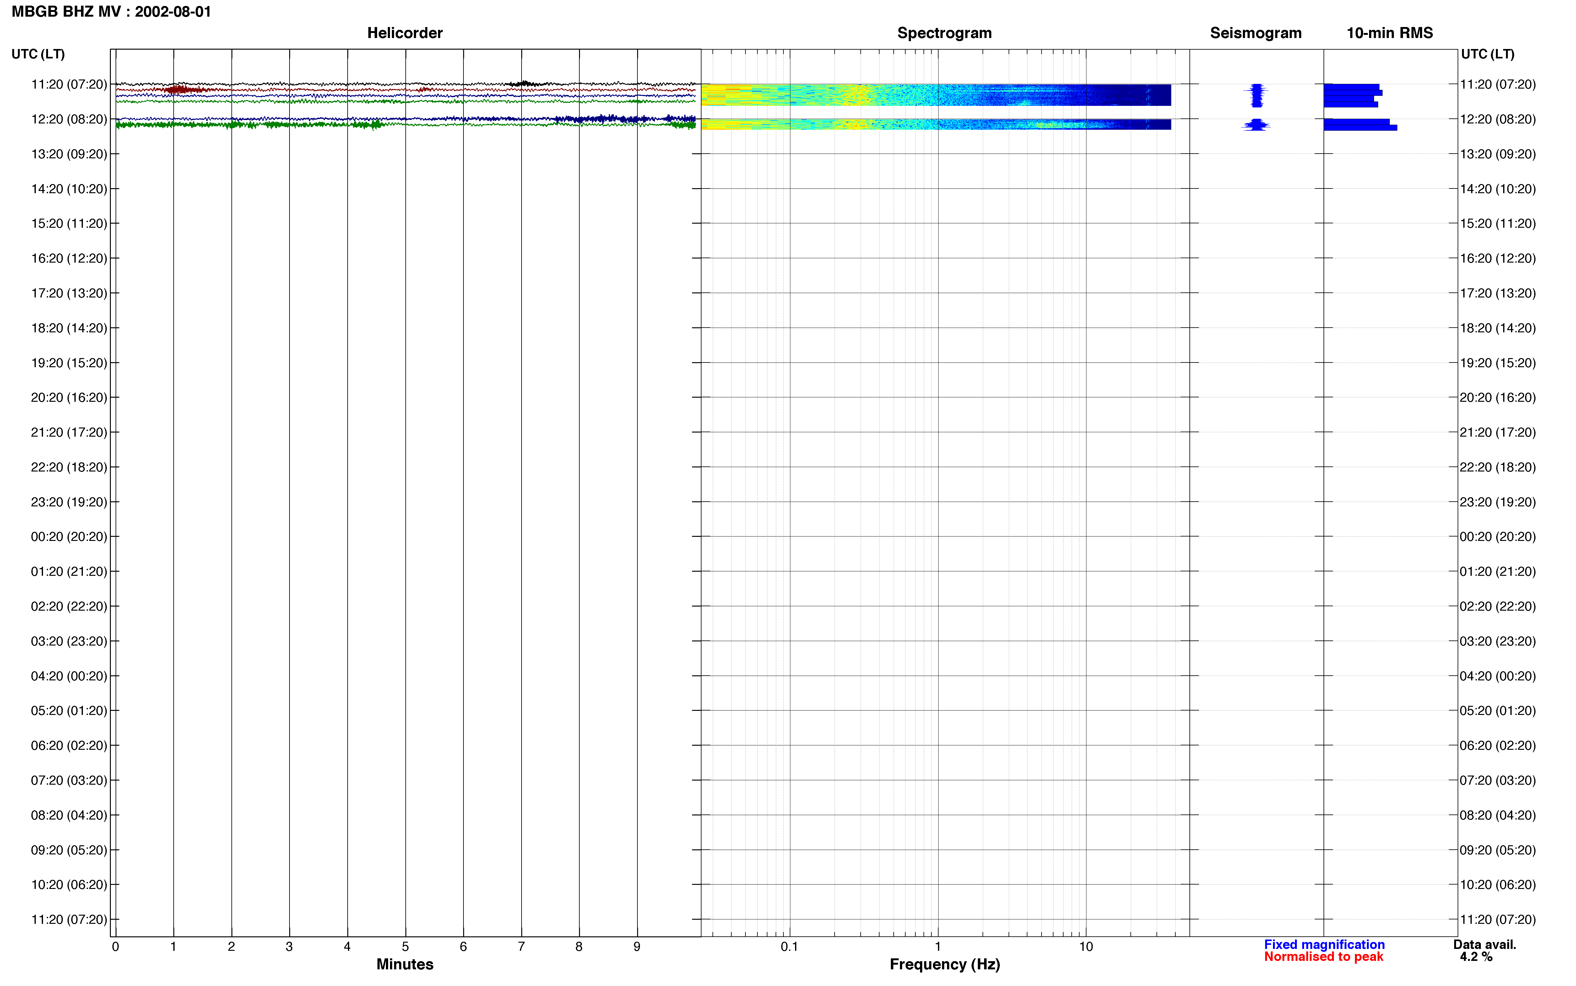Click left-axis time label "08:20 (04:20)"

coord(68,815)
